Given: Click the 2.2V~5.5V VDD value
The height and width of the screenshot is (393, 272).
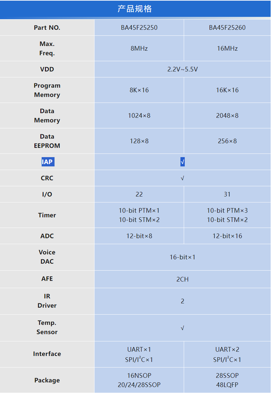Looking at the screenshot, I should click(x=182, y=69).
